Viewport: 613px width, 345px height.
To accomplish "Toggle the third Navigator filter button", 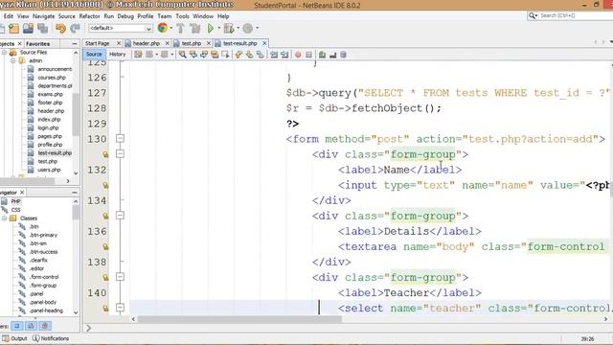I will pos(45,326).
